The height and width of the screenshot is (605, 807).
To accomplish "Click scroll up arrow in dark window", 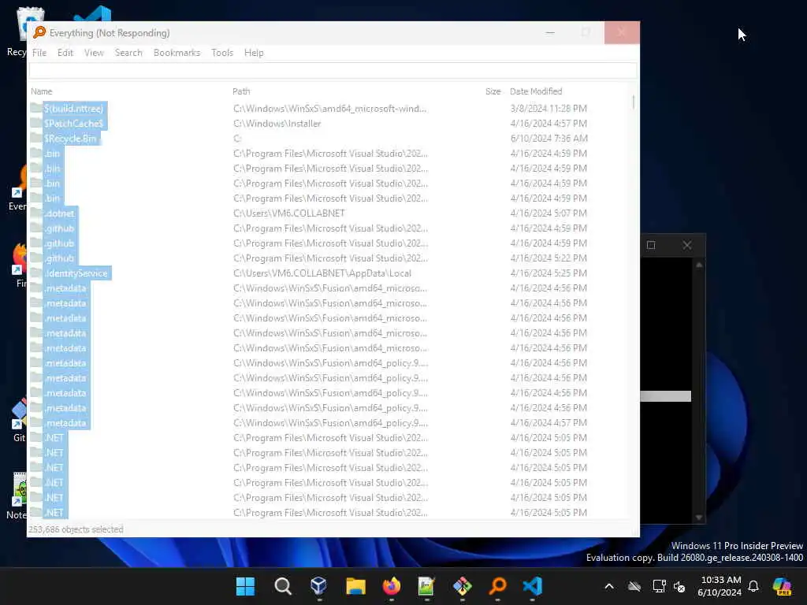I will click(x=699, y=265).
